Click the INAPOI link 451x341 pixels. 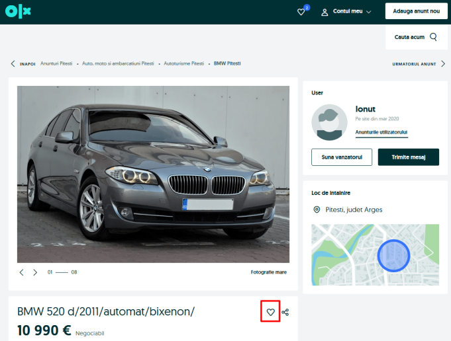click(28, 63)
